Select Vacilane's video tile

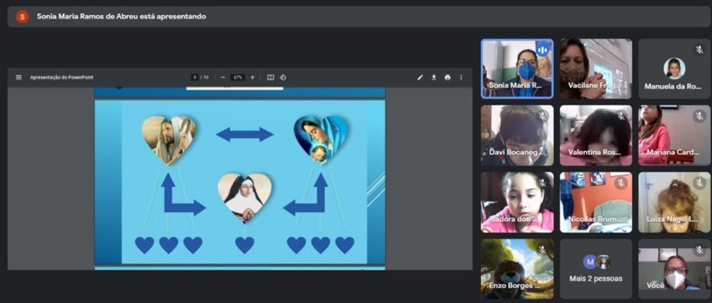pos(595,68)
